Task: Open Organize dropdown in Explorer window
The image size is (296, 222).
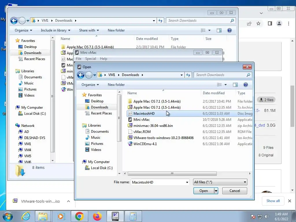Action: click(x=23, y=30)
